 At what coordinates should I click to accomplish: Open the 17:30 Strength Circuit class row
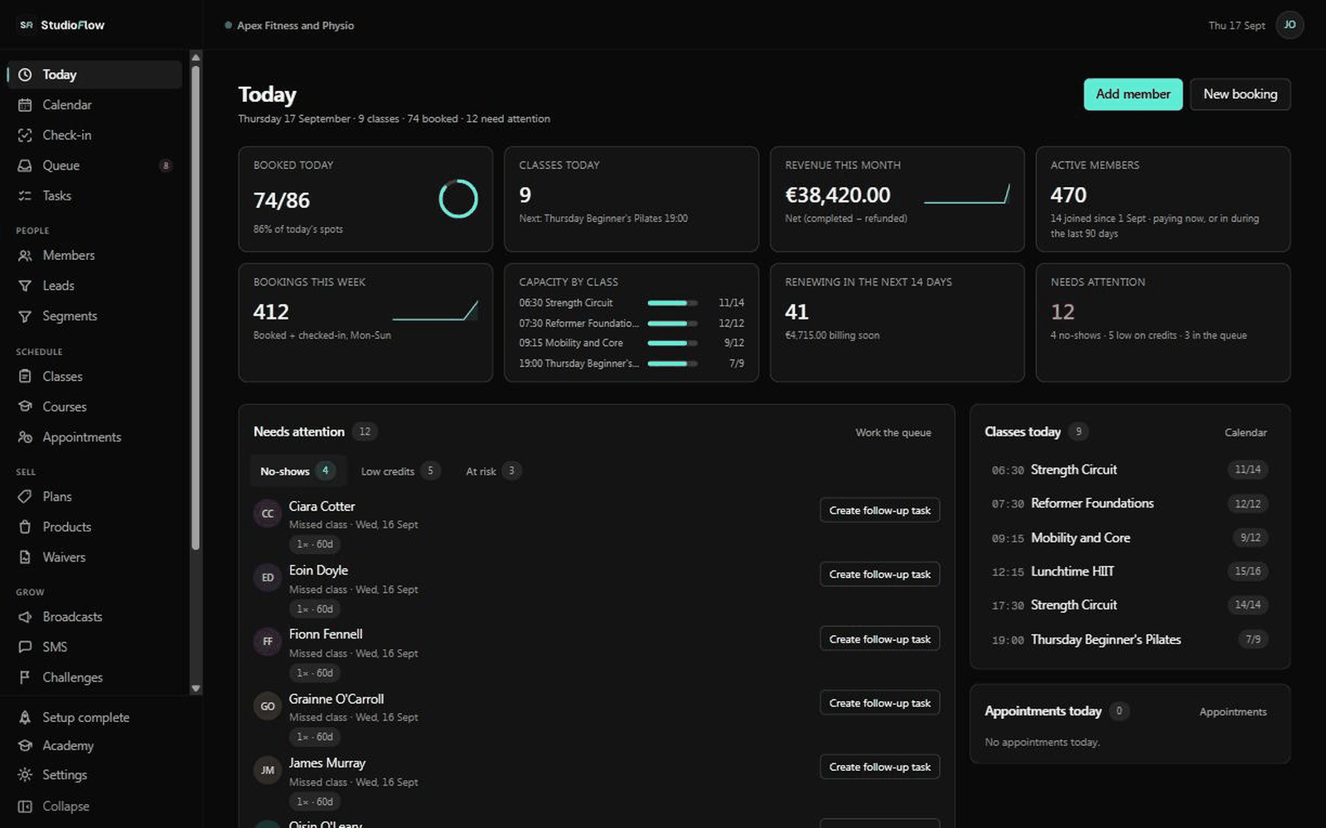click(x=1130, y=605)
